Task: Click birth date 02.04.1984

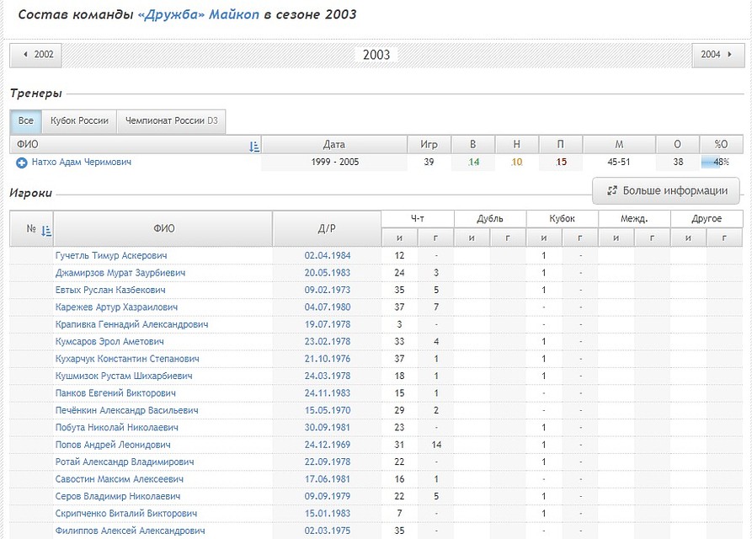Action: 327,255
